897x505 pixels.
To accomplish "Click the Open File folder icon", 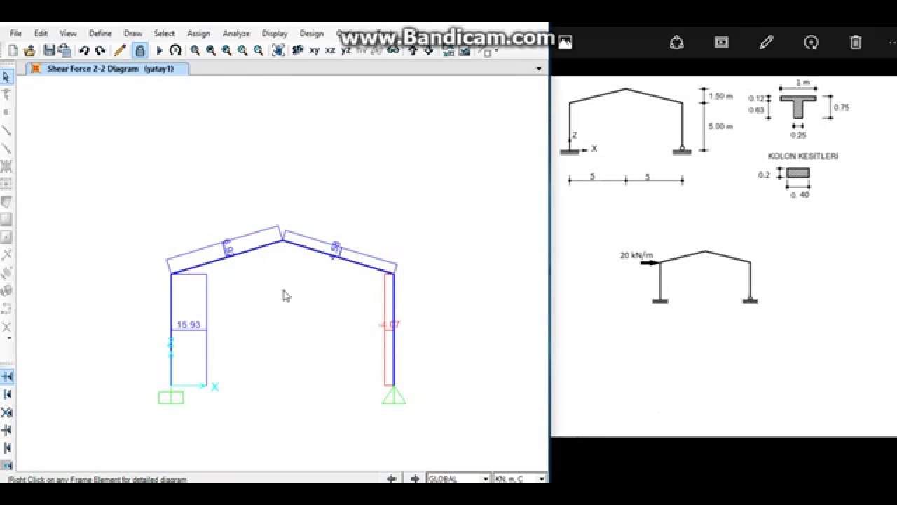I will pos(29,50).
